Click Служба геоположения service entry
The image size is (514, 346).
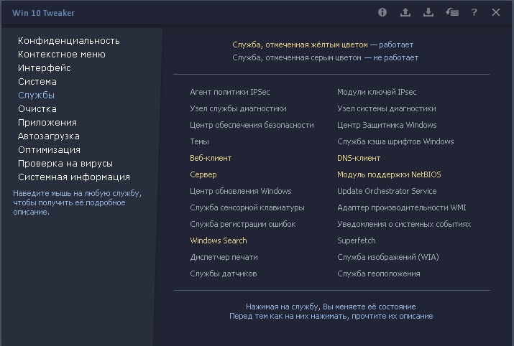[x=378, y=273]
